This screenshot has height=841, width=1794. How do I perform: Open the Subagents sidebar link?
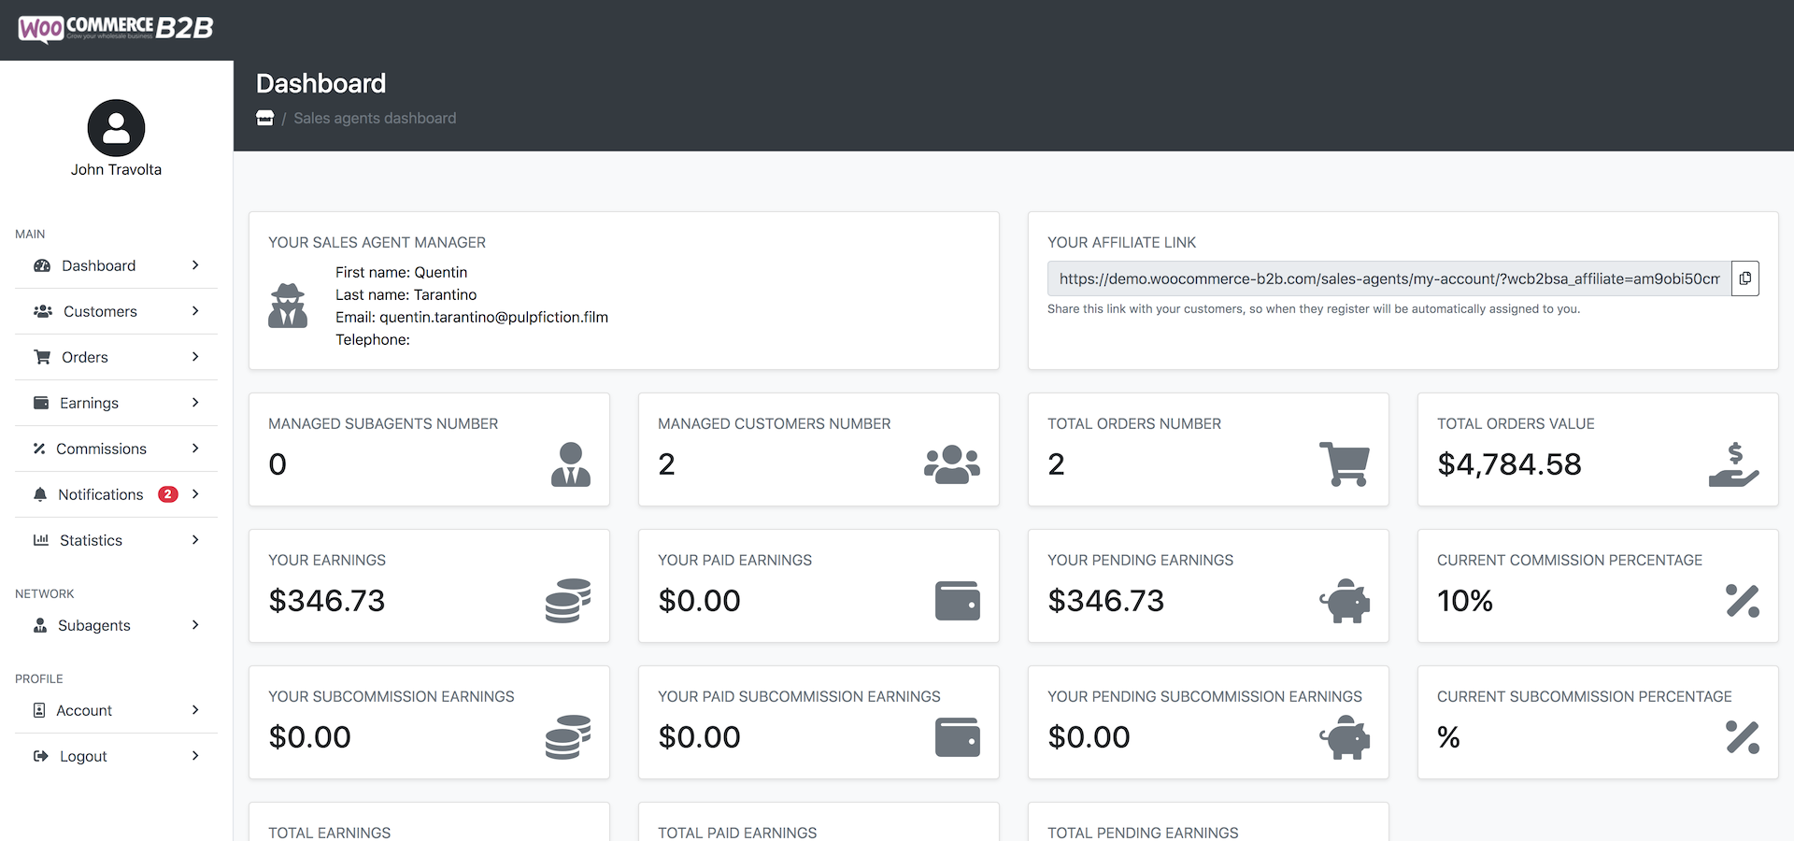point(116,625)
